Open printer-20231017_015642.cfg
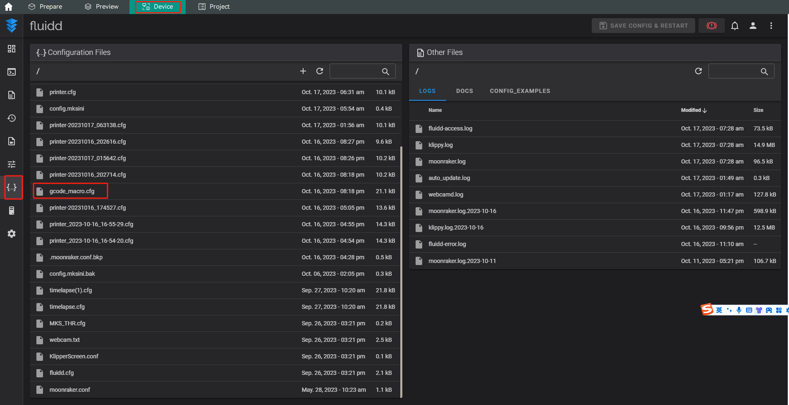The height and width of the screenshot is (405, 789). tap(215, 158)
